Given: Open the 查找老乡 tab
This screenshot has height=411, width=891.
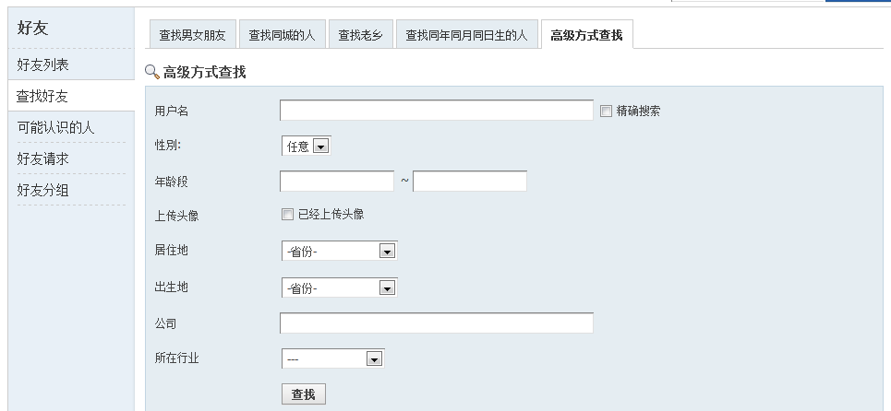Looking at the screenshot, I should pos(361,36).
